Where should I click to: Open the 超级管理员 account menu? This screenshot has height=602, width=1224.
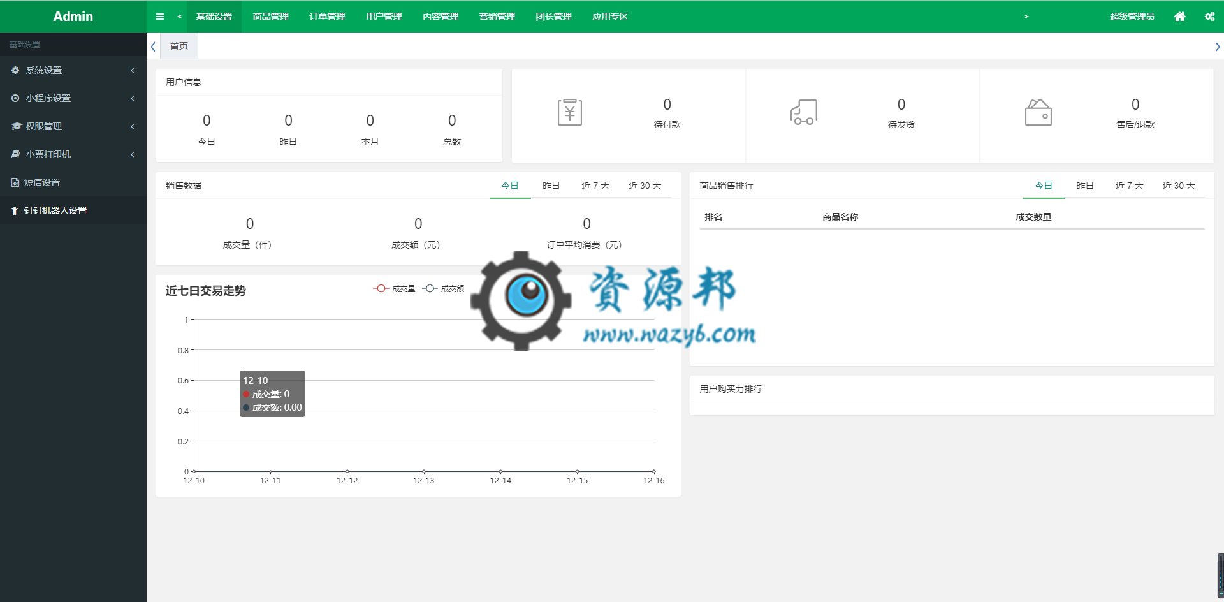point(1132,17)
